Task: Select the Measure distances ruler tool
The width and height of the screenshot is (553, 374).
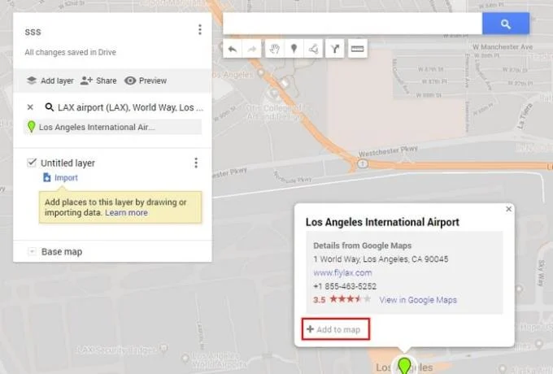Action: (x=357, y=49)
